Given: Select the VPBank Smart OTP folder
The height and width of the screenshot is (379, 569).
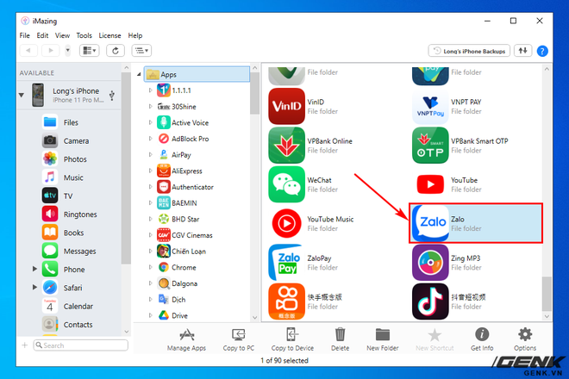Looking at the screenshot, I should point(460,146).
